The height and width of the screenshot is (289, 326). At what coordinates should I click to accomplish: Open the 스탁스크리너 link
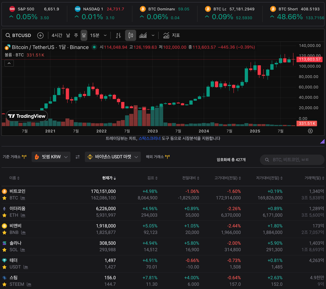point(149,138)
